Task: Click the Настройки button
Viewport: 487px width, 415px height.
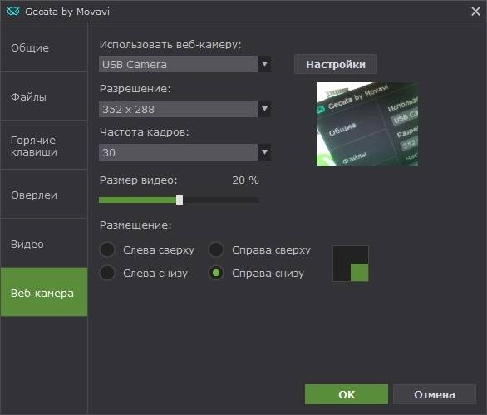Action: [336, 64]
